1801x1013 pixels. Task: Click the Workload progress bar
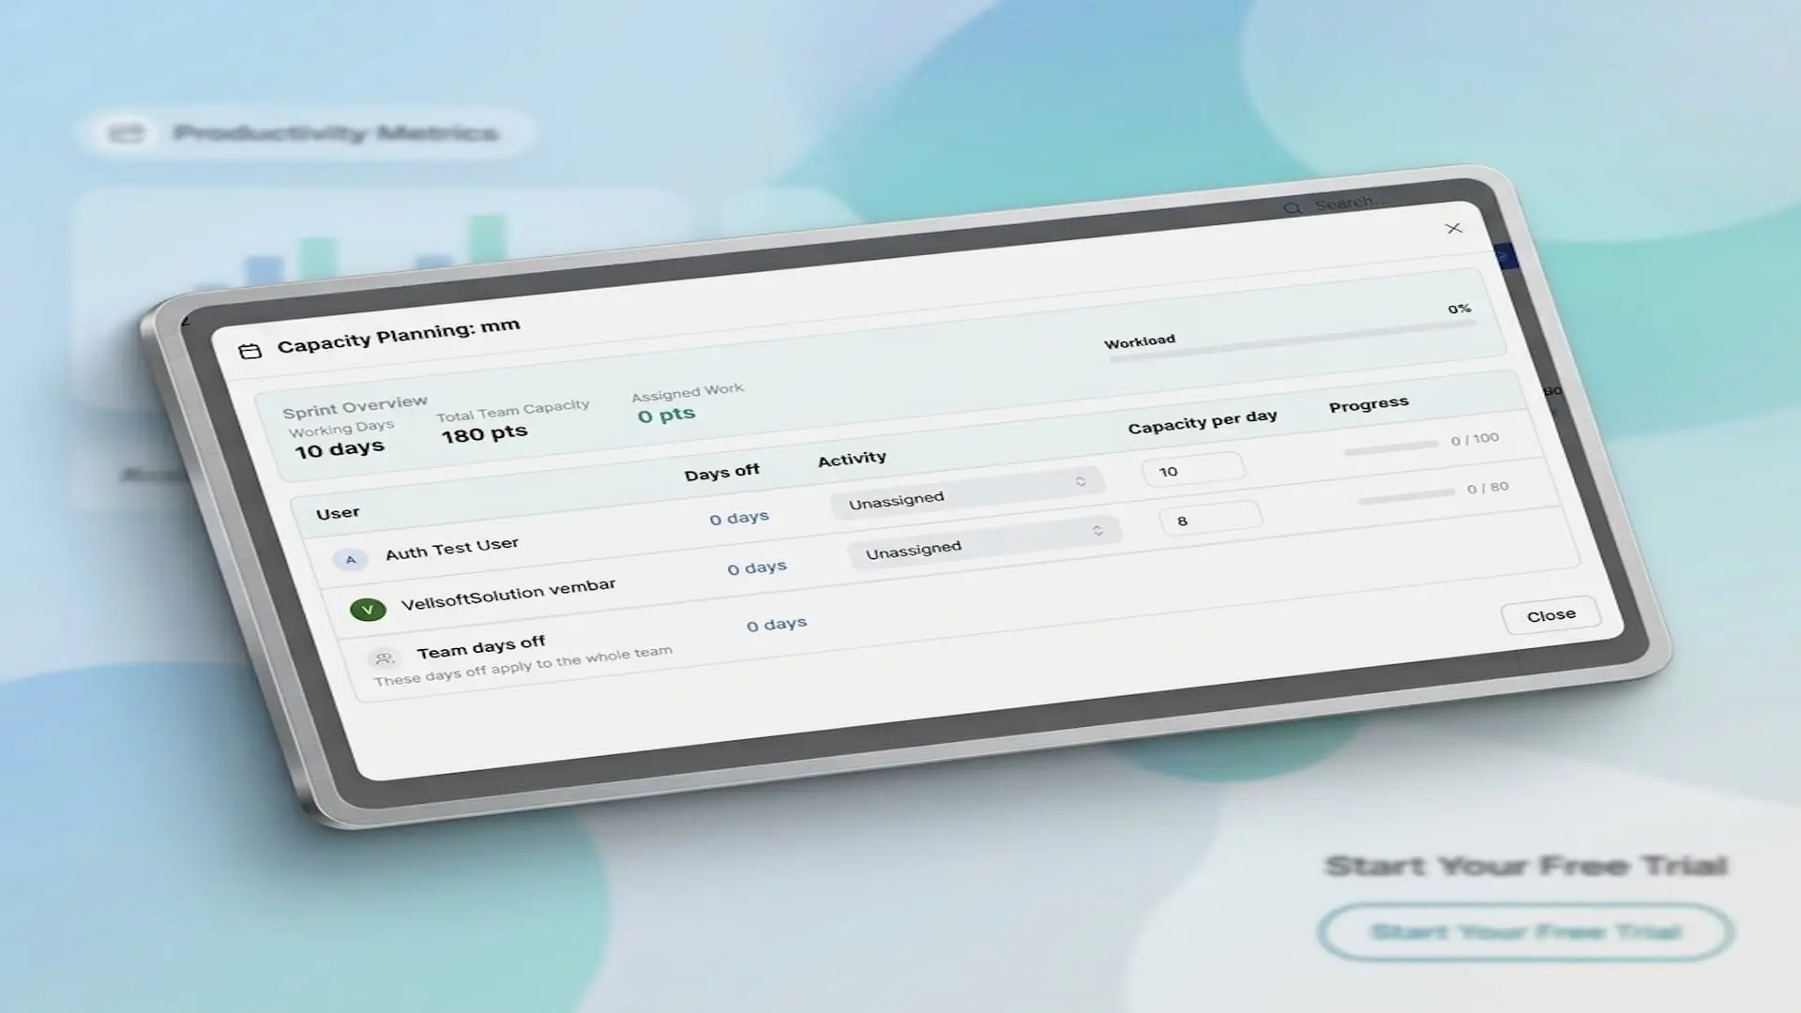1293,340
